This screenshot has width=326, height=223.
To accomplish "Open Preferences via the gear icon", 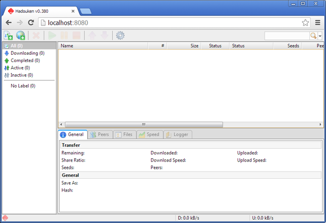I will point(120,35).
